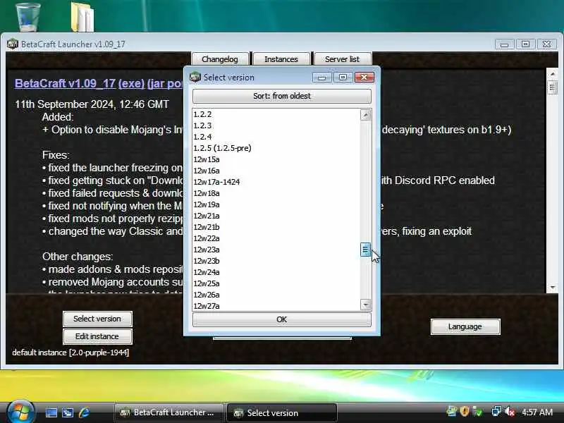
Task: Select version 1.2.2 in list
Action: 276,114
